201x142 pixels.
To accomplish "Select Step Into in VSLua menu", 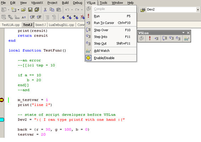I will coord(111,37).
